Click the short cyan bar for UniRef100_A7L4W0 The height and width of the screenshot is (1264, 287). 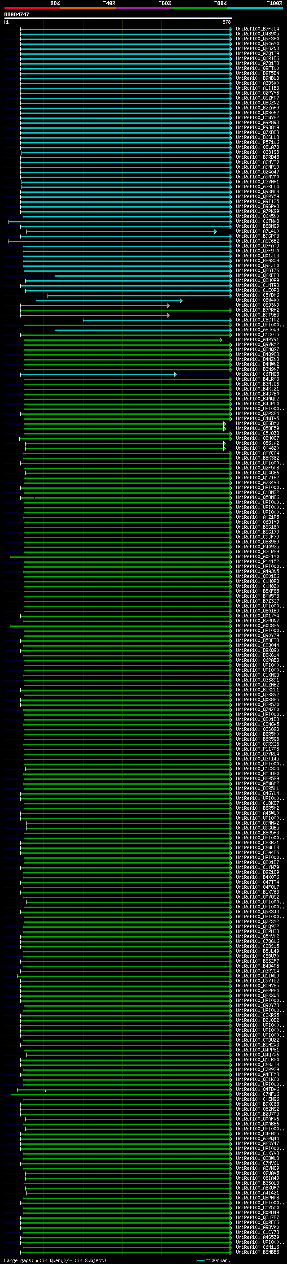click(121, 232)
